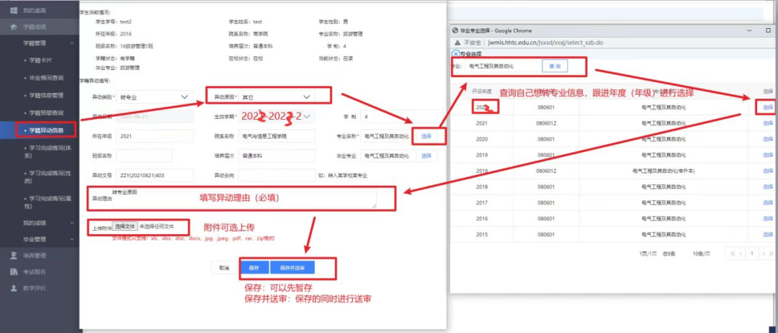Click the 保存并送审 button
Image resolution: width=778 pixels, height=333 pixels.
coord(292,267)
